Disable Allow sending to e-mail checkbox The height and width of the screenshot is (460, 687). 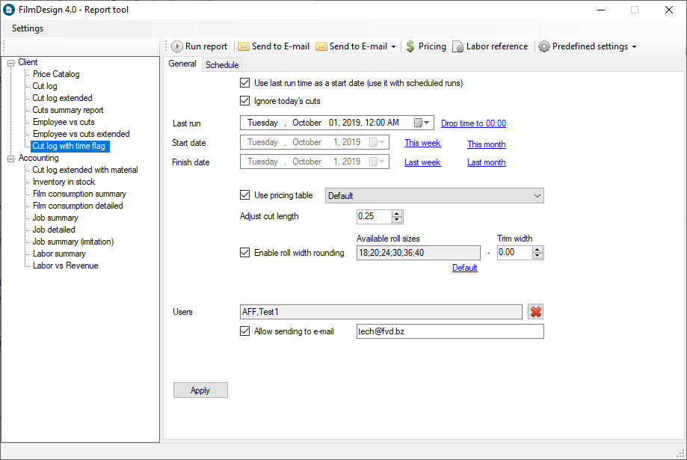pyautogui.click(x=245, y=331)
